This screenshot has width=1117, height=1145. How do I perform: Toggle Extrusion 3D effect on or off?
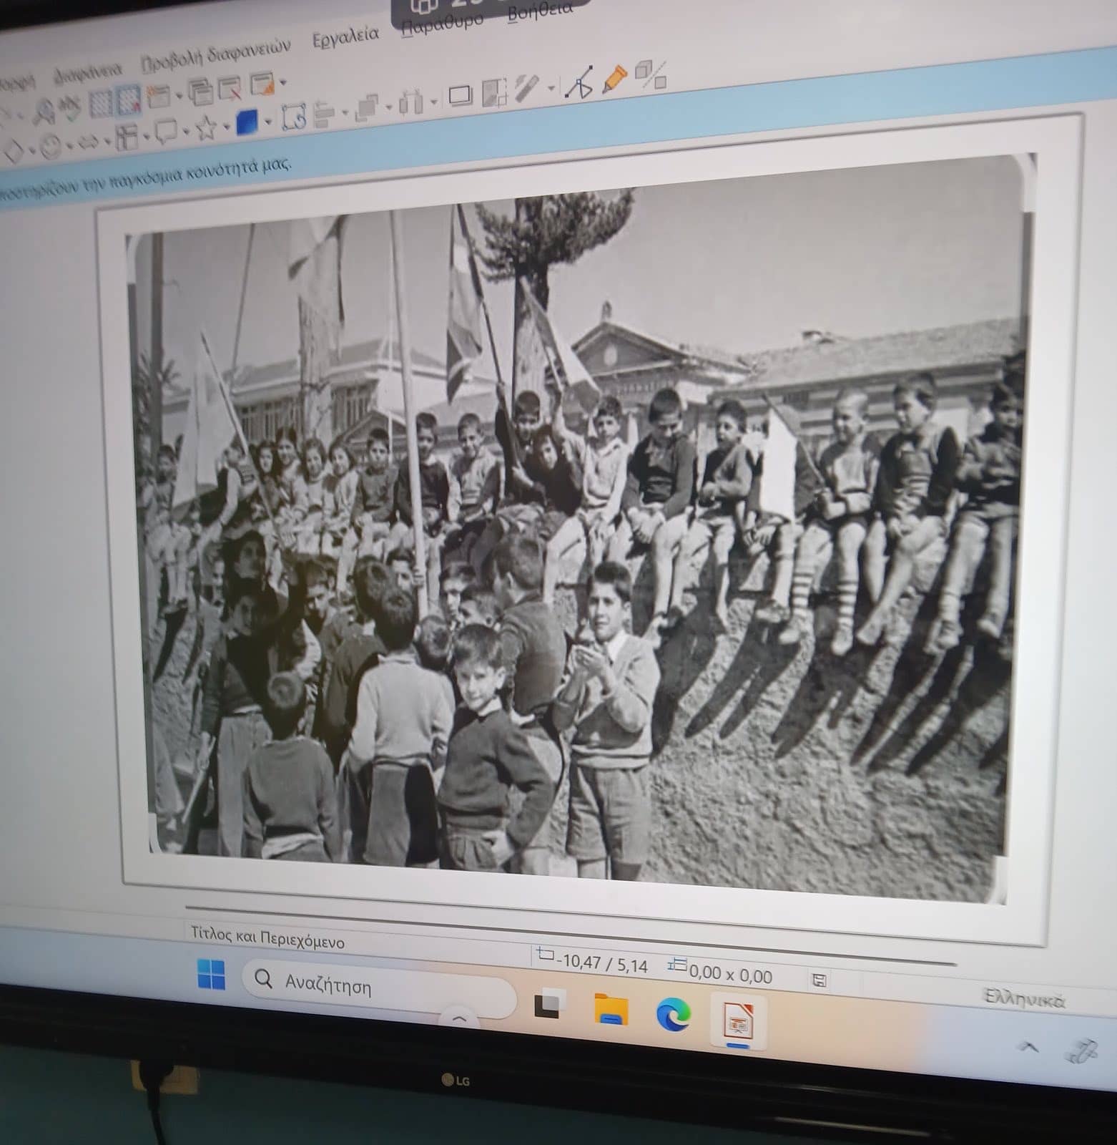click(651, 74)
